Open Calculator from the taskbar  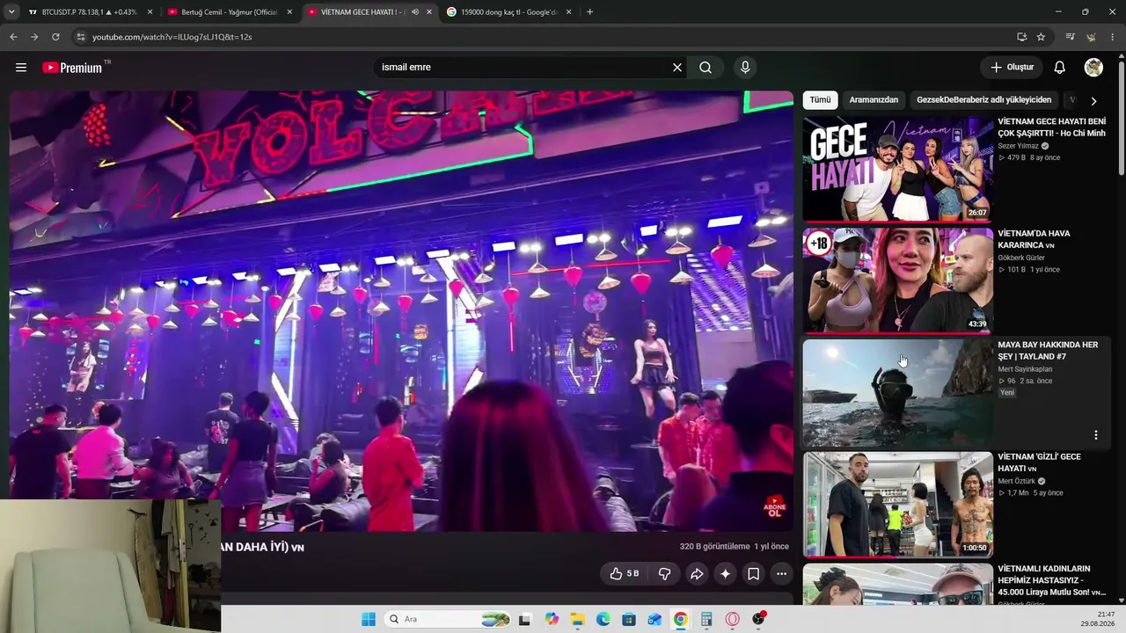coord(706,619)
